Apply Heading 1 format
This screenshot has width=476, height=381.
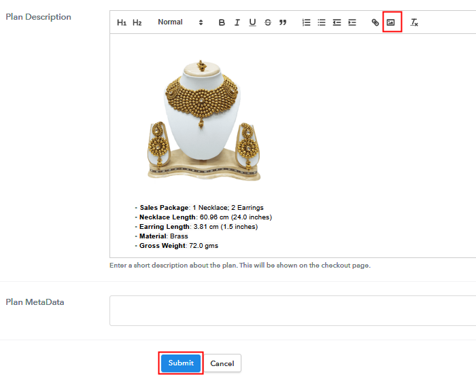pyautogui.click(x=122, y=22)
